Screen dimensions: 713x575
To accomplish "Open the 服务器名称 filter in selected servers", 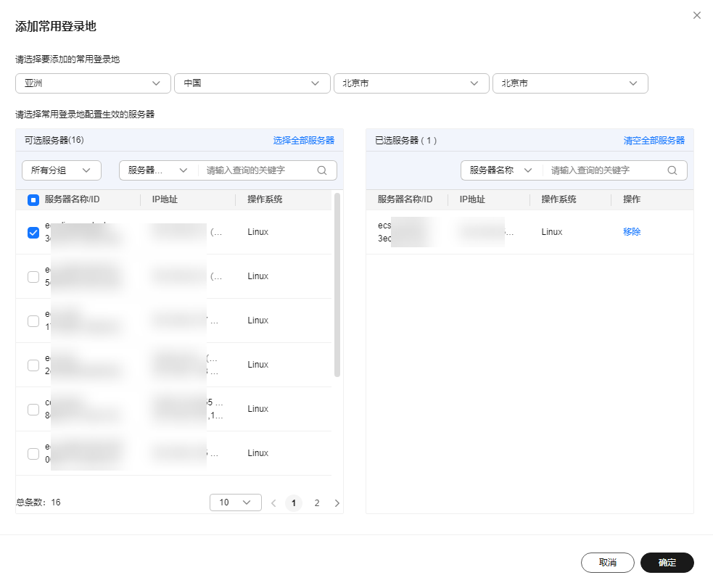I will 500,170.
